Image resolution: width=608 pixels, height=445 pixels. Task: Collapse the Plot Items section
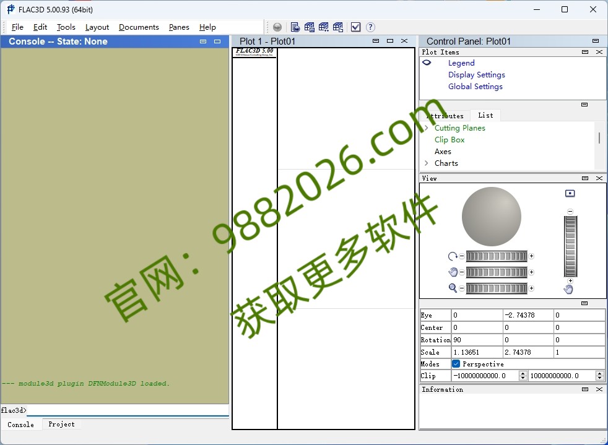coord(585,52)
